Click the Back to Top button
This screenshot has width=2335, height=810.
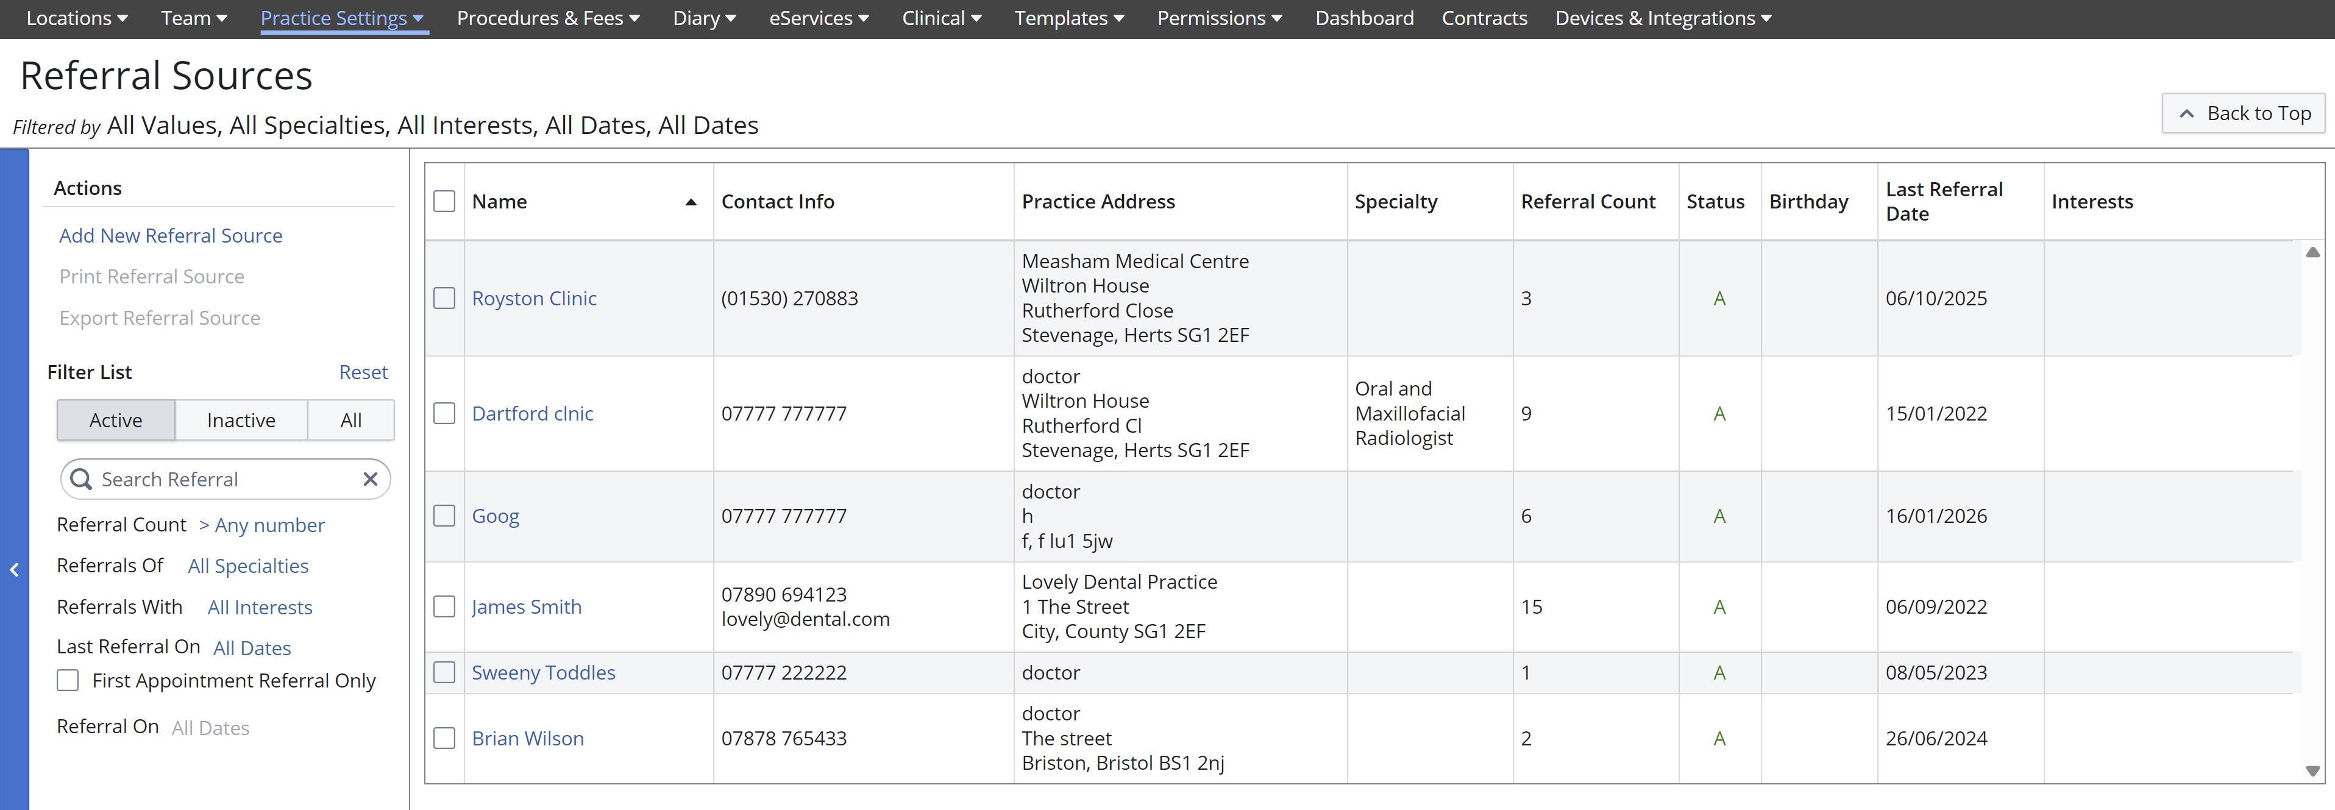click(x=2244, y=113)
